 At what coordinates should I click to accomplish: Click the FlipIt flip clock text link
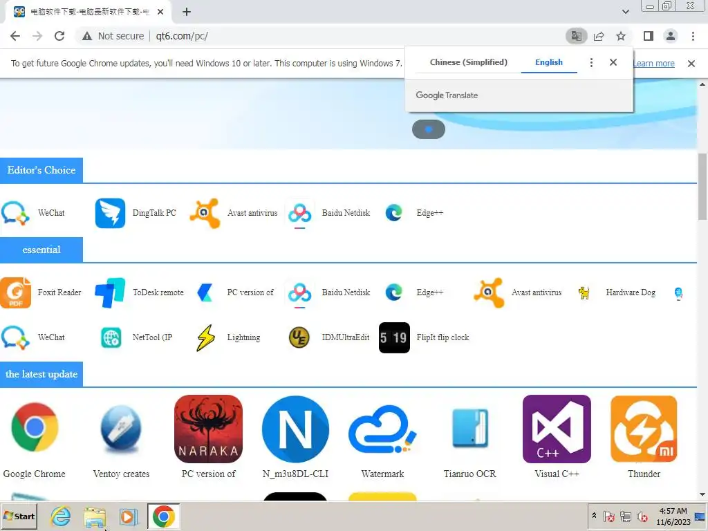[442, 337]
